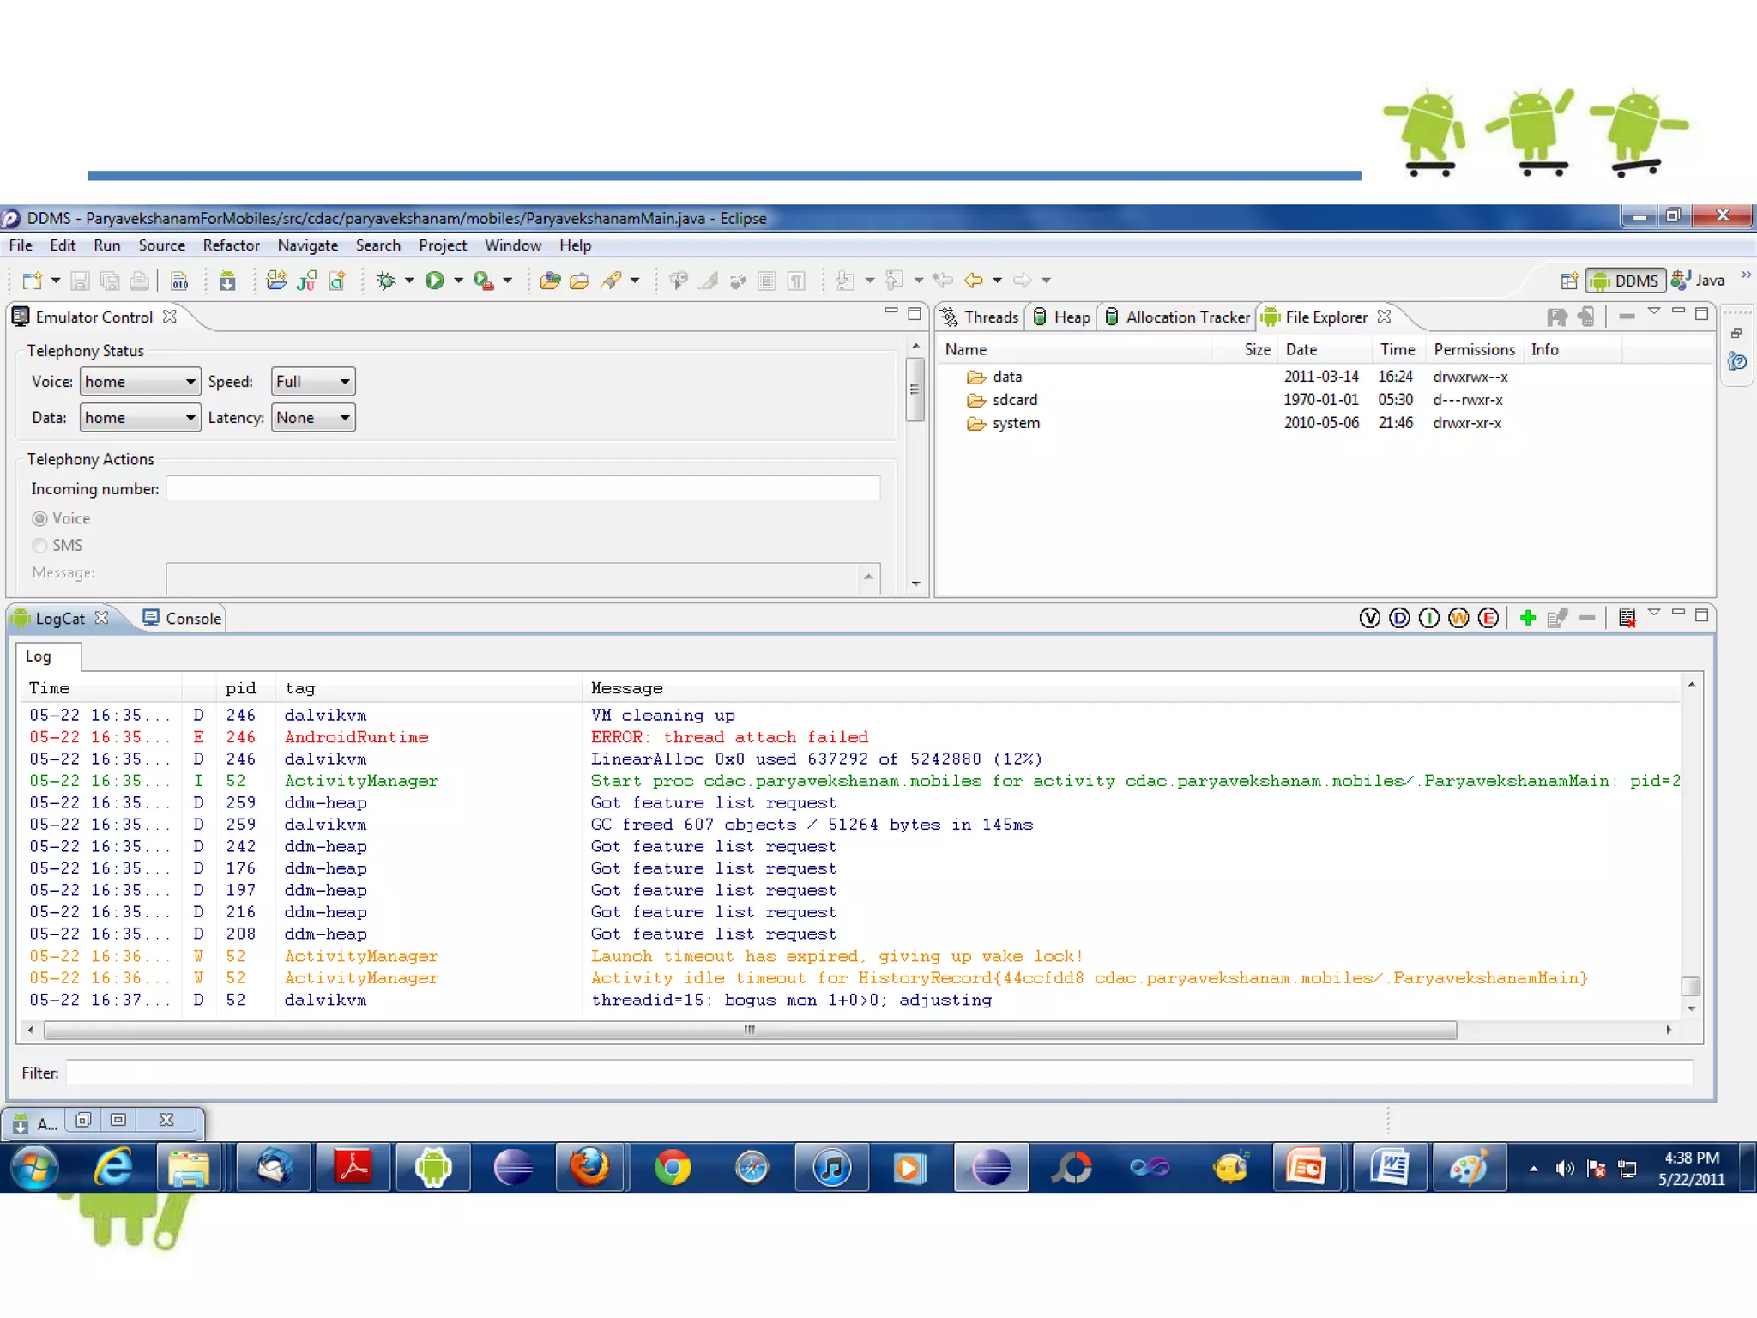This screenshot has width=1757, height=1318.
Task: Click the green plus add filter icon
Action: [x=1527, y=618]
